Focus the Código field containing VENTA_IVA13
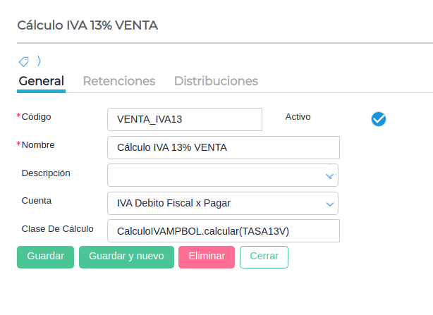This screenshot has height=315, width=433. pyautogui.click(x=184, y=119)
